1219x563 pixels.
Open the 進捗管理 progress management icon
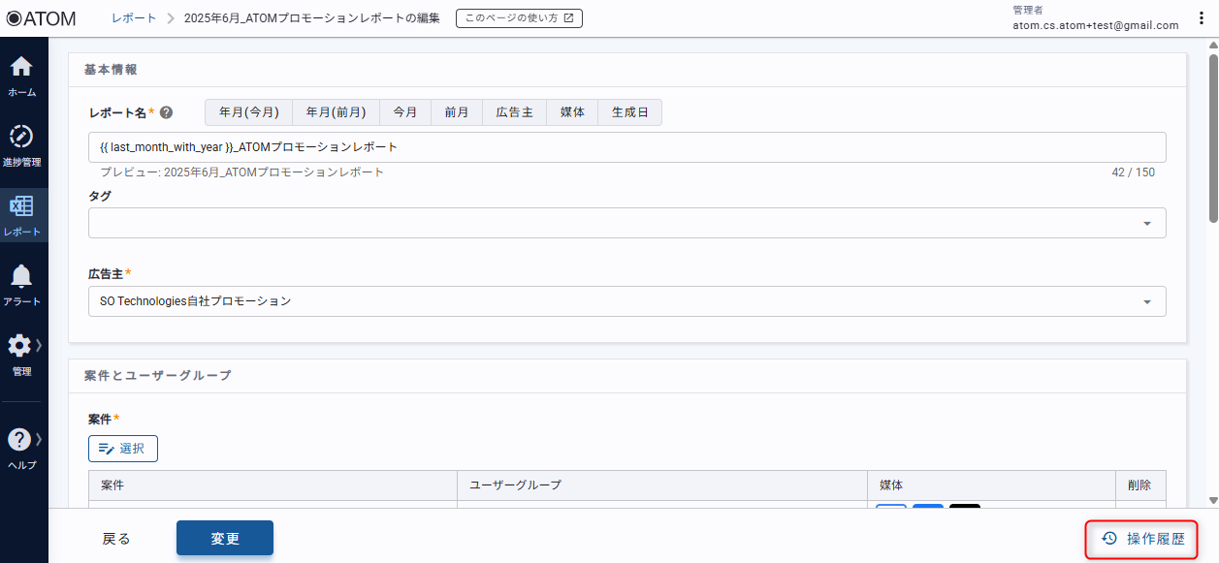tap(21, 137)
